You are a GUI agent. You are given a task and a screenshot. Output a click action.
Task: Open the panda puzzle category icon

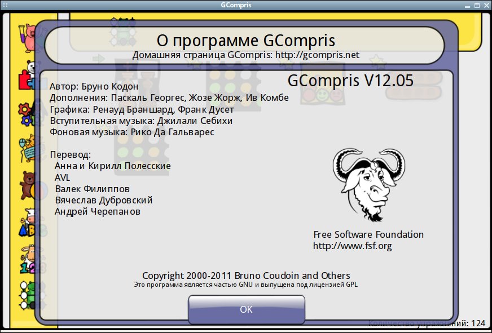coord(27,76)
